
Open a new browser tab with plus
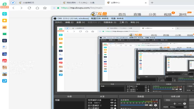pyautogui.click(x=152, y=3)
